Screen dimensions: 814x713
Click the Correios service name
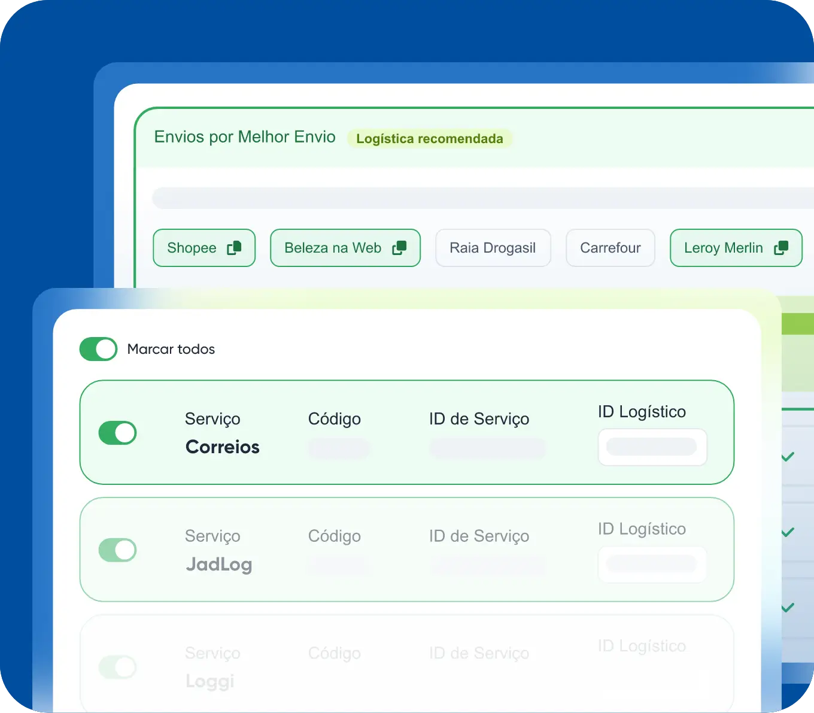(223, 447)
